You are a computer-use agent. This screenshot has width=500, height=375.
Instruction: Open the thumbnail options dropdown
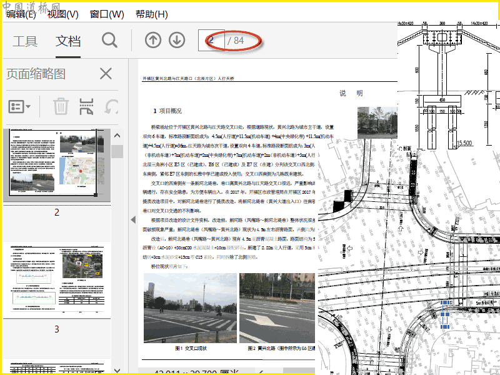tap(19, 106)
